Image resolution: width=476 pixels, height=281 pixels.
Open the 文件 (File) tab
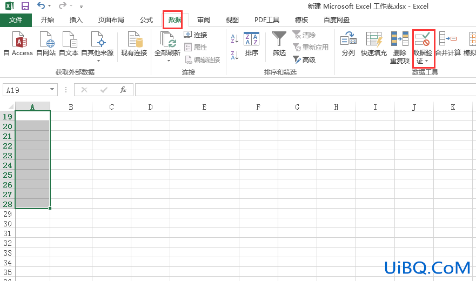click(x=16, y=20)
